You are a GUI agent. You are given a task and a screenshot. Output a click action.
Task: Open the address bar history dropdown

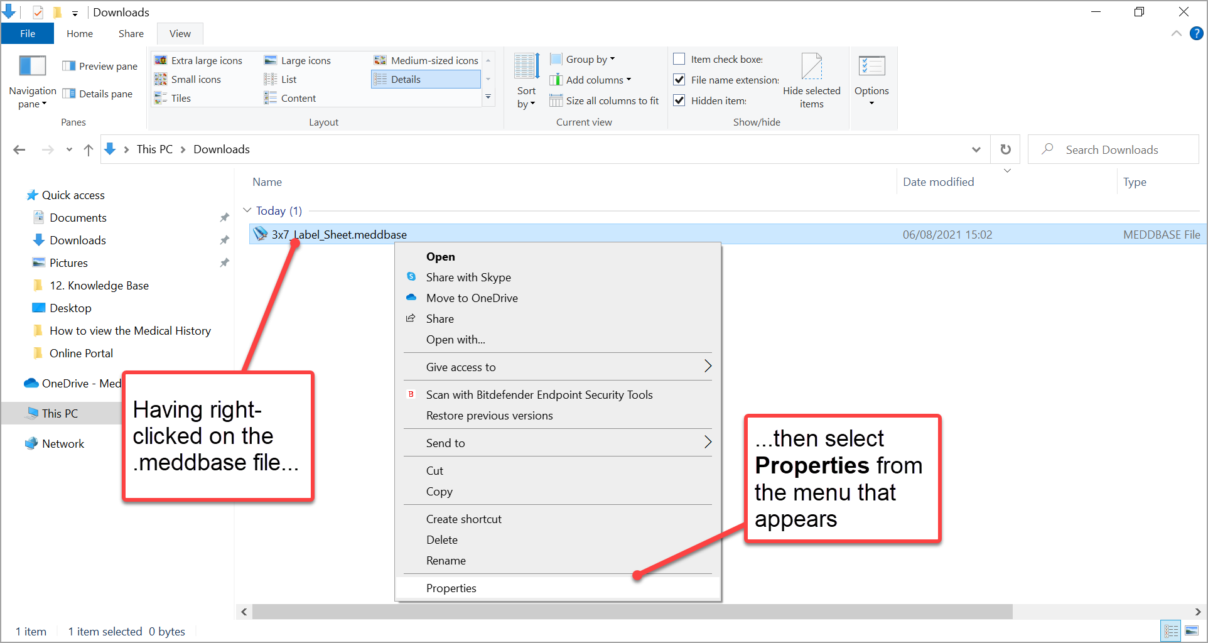[x=976, y=149]
